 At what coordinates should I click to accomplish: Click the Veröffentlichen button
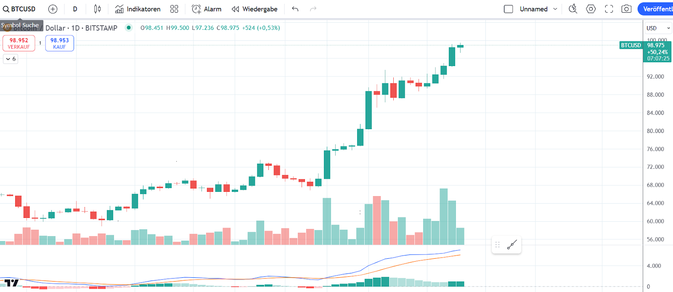tap(656, 9)
